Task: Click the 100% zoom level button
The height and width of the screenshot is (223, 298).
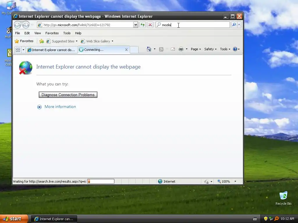Action: coord(224,181)
